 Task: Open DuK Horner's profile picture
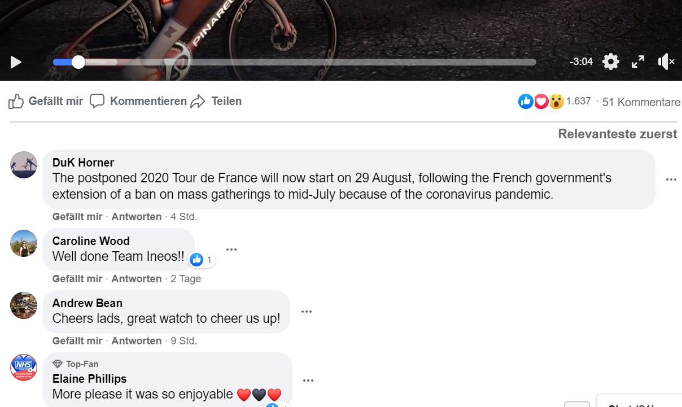pos(24,165)
